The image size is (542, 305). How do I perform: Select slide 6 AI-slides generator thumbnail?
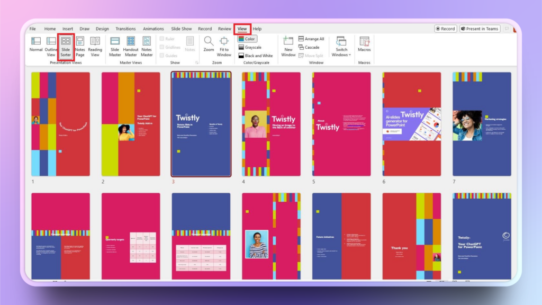(x=411, y=124)
